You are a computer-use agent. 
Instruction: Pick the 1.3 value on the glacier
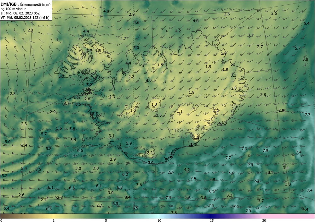point(154,104)
